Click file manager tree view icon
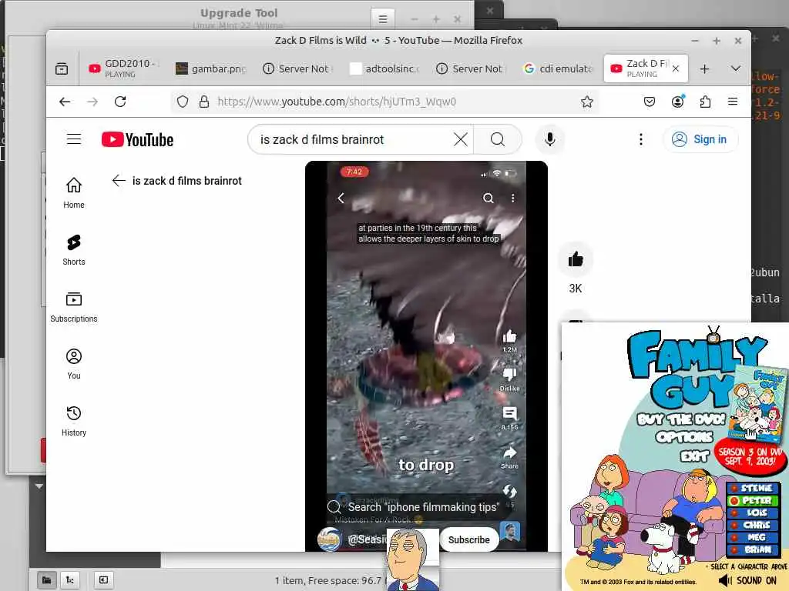 click(70, 580)
